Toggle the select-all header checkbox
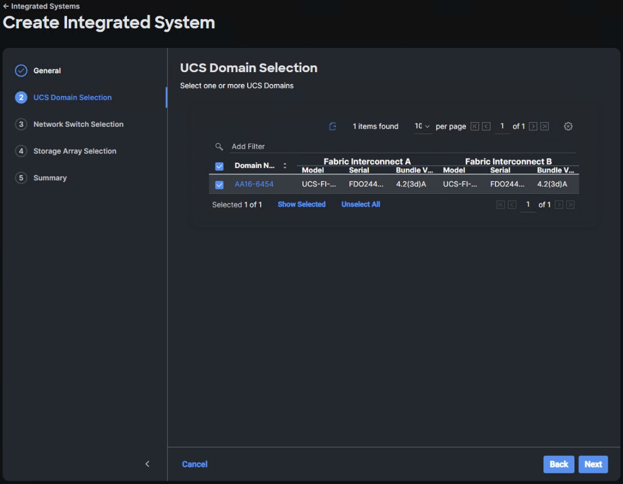This screenshot has width=623, height=484. [x=220, y=166]
